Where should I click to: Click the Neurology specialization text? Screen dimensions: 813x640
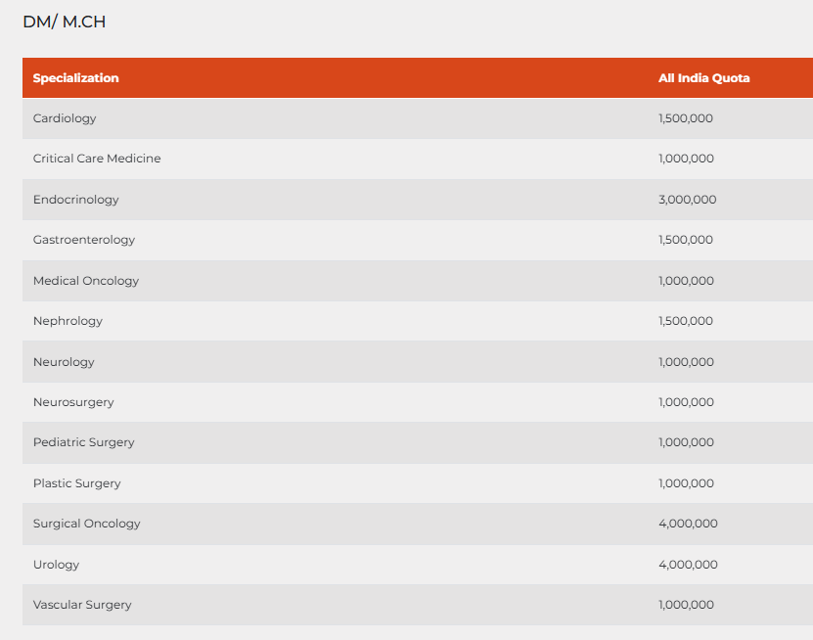click(x=64, y=362)
